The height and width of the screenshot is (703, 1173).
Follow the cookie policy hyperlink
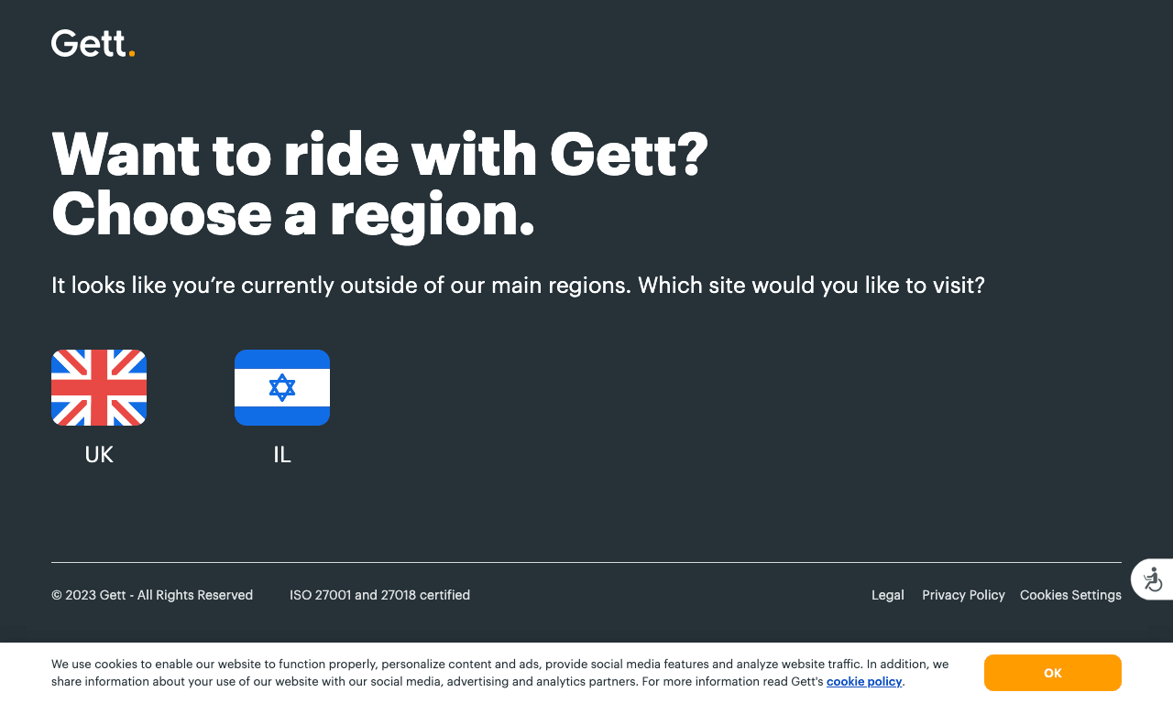[864, 681]
